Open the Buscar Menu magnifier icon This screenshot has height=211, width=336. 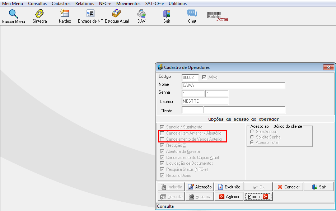tap(13, 14)
